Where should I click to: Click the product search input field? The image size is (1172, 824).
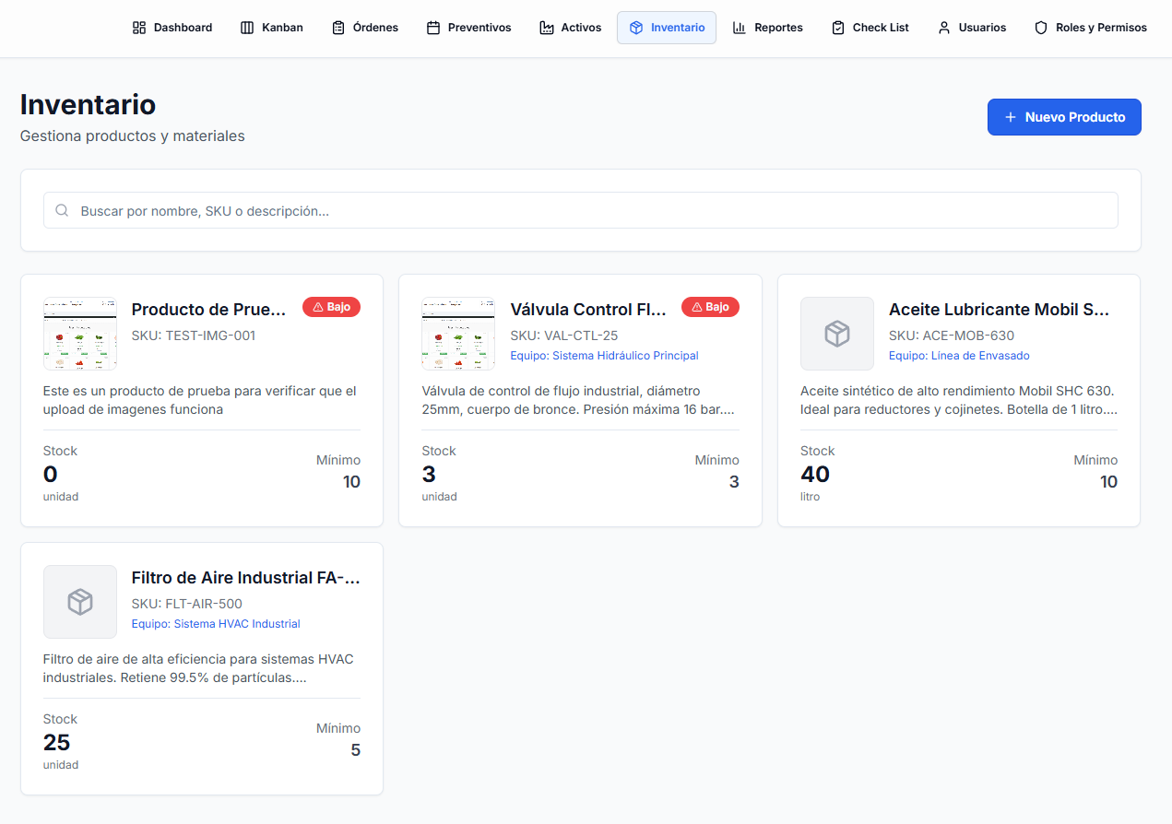pos(581,210)
